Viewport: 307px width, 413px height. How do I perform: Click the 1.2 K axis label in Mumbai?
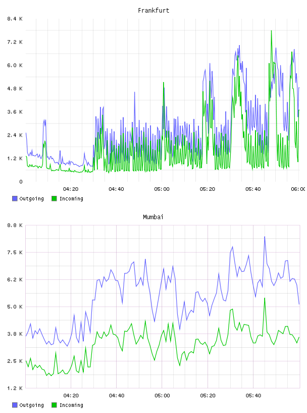15,388
